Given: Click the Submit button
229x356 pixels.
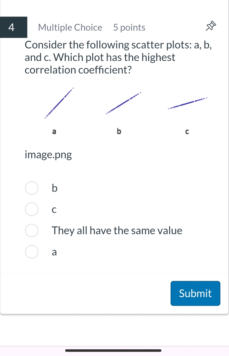Looking at the screenshot, I should pos(195,293).
